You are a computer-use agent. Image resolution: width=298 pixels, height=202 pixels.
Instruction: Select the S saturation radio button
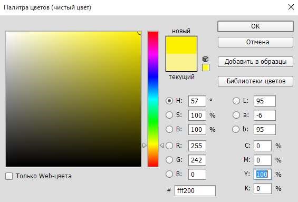click(169, 115)
